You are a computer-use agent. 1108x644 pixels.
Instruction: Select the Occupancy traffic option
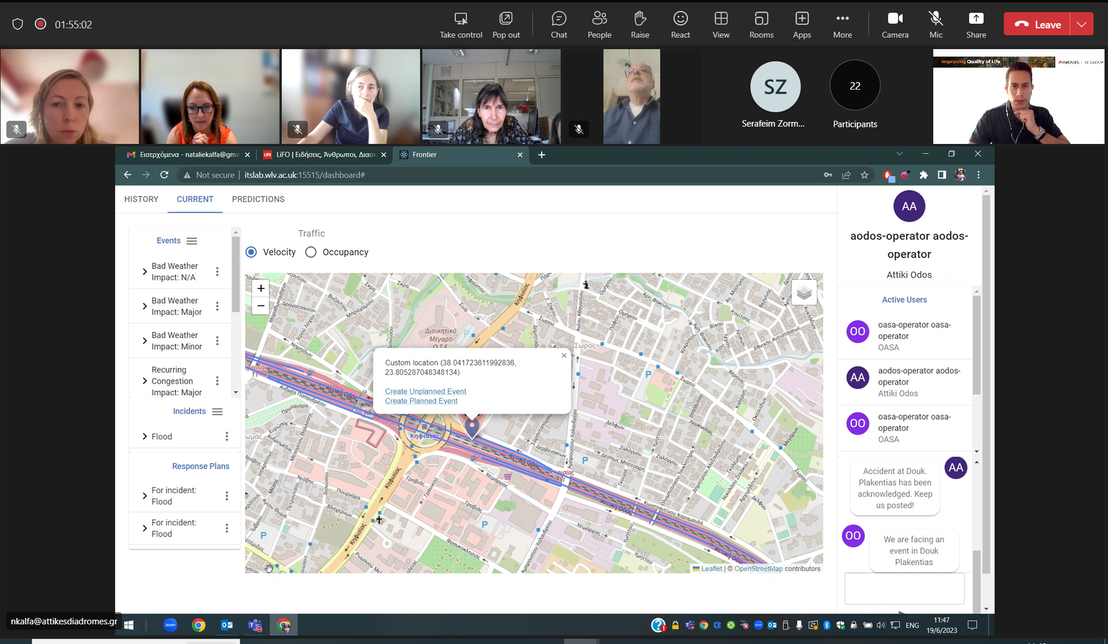311,252
